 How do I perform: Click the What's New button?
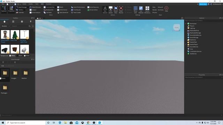(203, 4)
